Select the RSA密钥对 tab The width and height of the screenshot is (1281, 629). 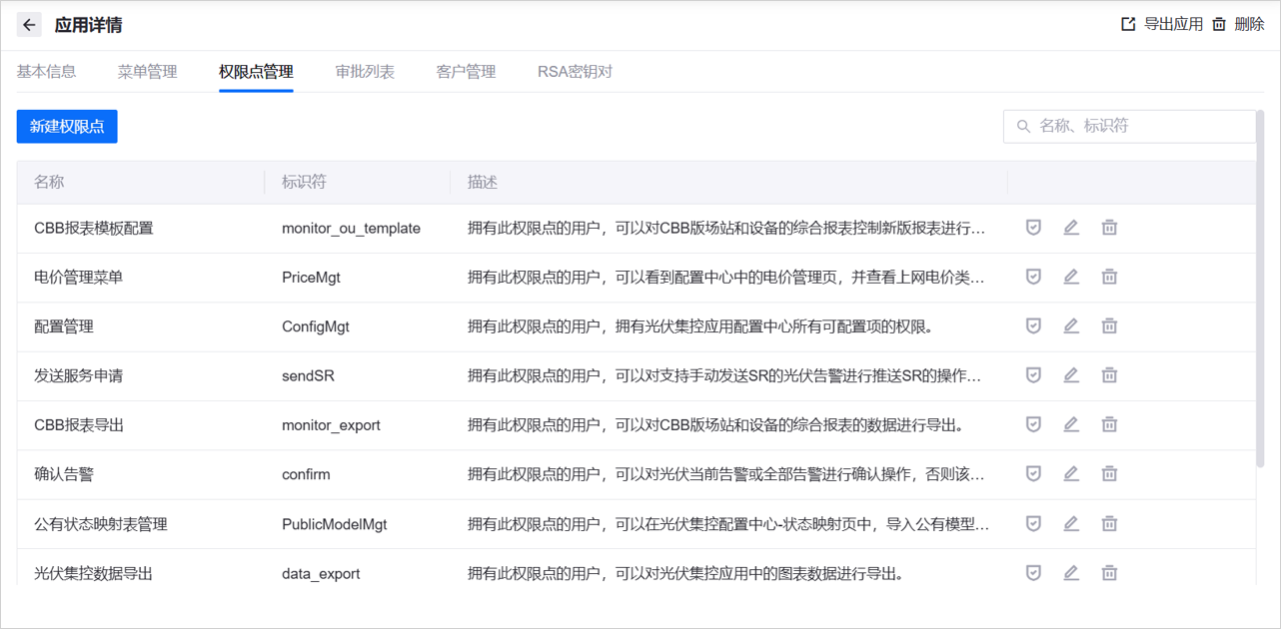point(575,72)
